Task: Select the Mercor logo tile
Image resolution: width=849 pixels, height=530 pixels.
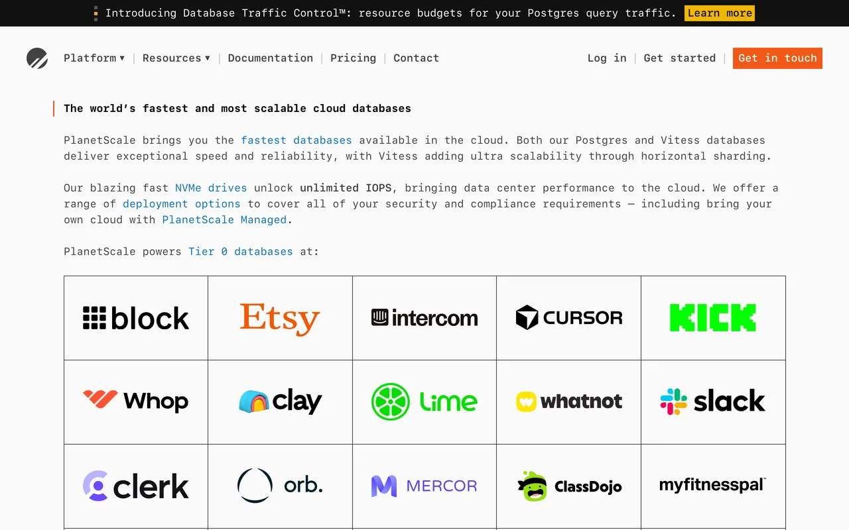Action: tap(424, 486)
